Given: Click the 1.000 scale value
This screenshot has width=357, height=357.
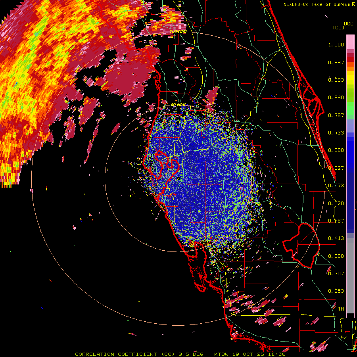Looking at the screenshot, I should pos(336,44).
